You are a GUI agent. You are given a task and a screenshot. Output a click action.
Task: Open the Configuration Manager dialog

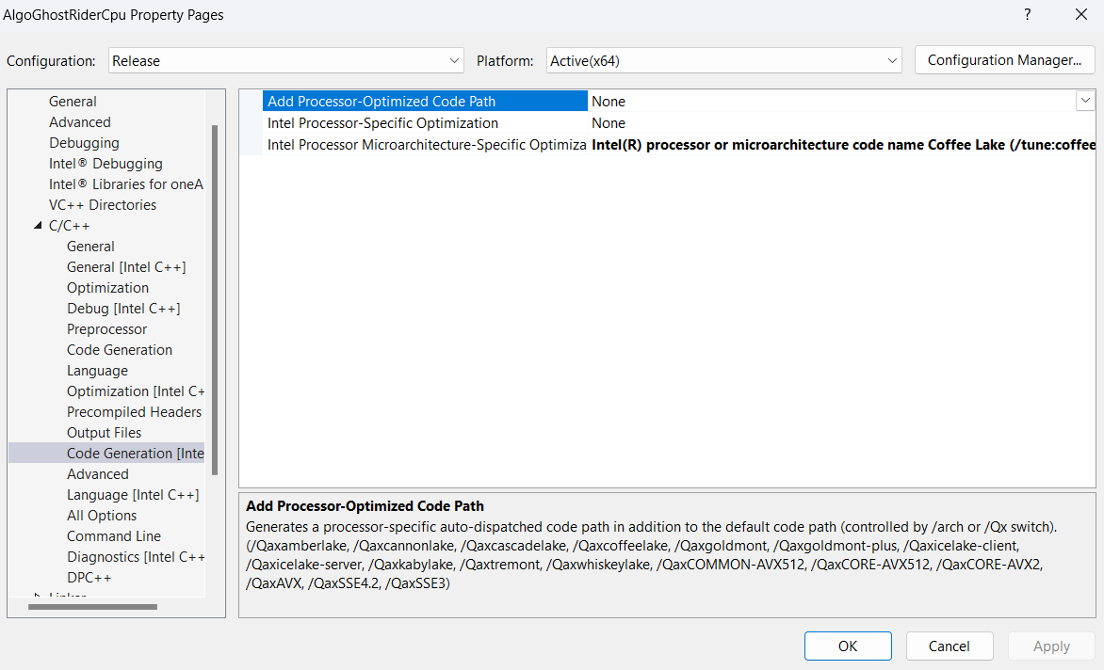pos(1004,59)
